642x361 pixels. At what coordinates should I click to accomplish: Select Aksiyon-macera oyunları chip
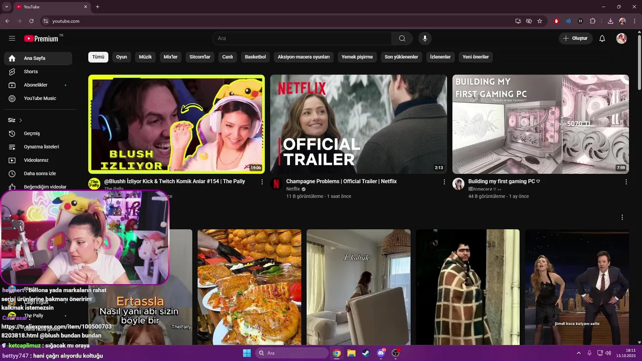303,57
